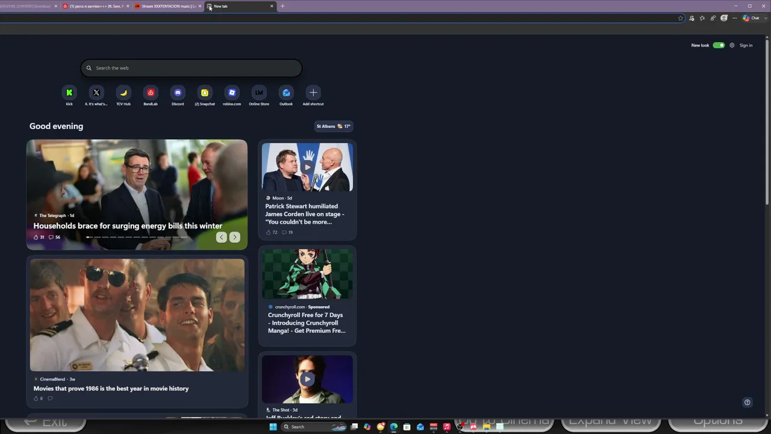The image size is (771, 434).
Task: Open the Outlook shortcut
Action: [286, 93]
